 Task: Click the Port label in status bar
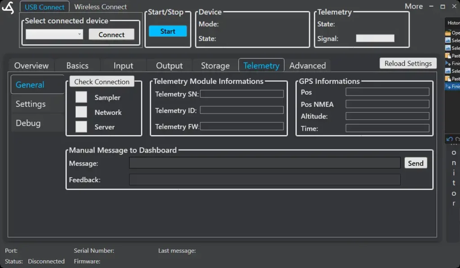coord(11,250)
